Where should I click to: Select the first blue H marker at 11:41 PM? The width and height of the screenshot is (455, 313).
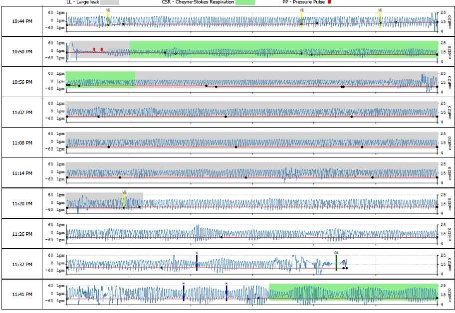pyautogui.click(x=184, y=293)
